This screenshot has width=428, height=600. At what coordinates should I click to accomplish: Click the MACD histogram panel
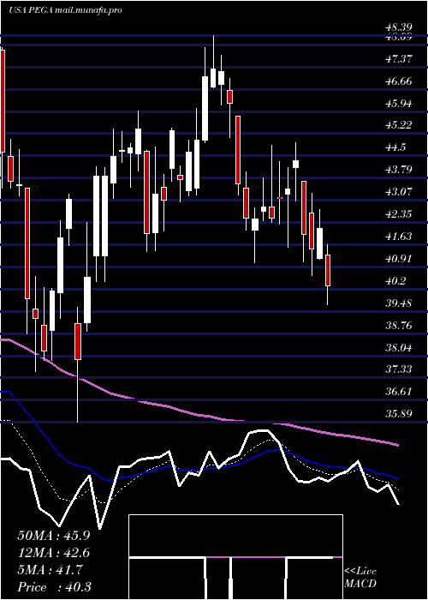(x=235, y=557)
